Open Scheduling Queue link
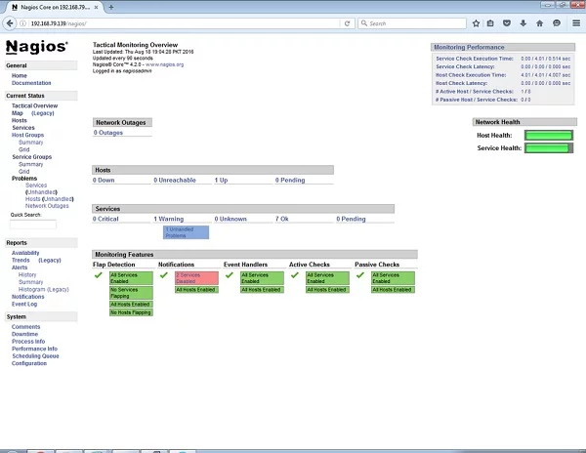 [x=35, y=356]
